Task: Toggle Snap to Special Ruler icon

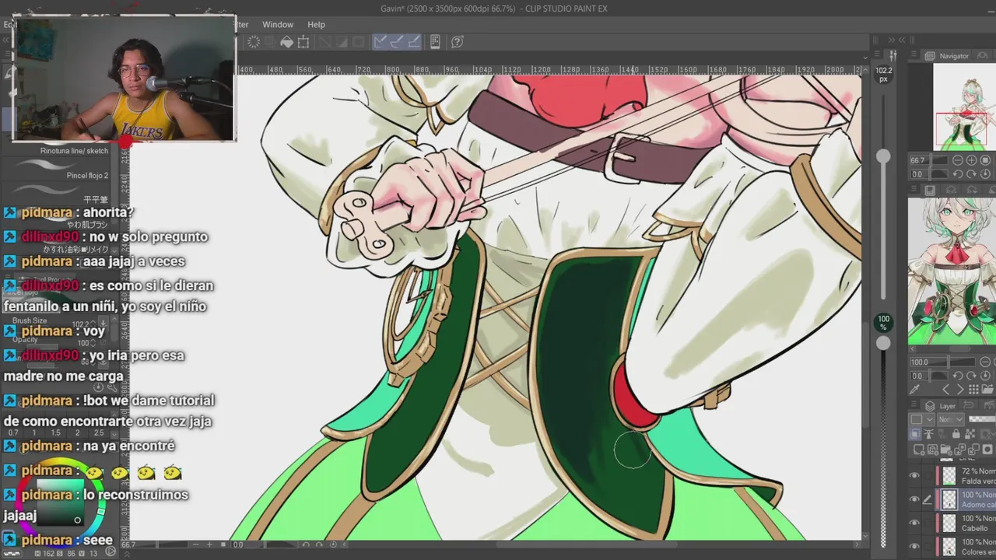Action: [x=397, y=42]
